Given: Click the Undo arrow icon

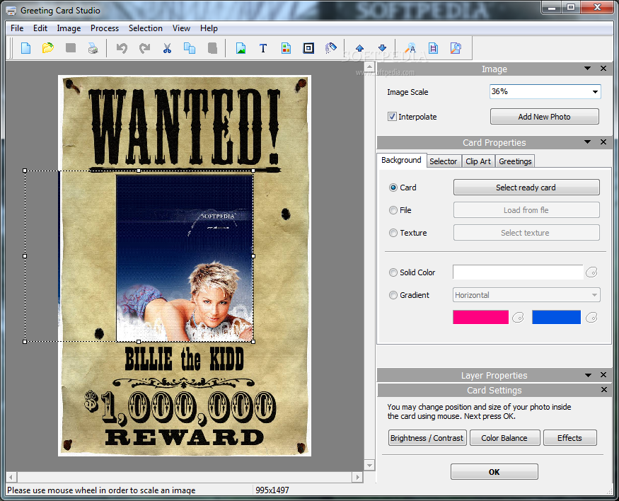Looking at the screenshot, I should pos(122,48).
